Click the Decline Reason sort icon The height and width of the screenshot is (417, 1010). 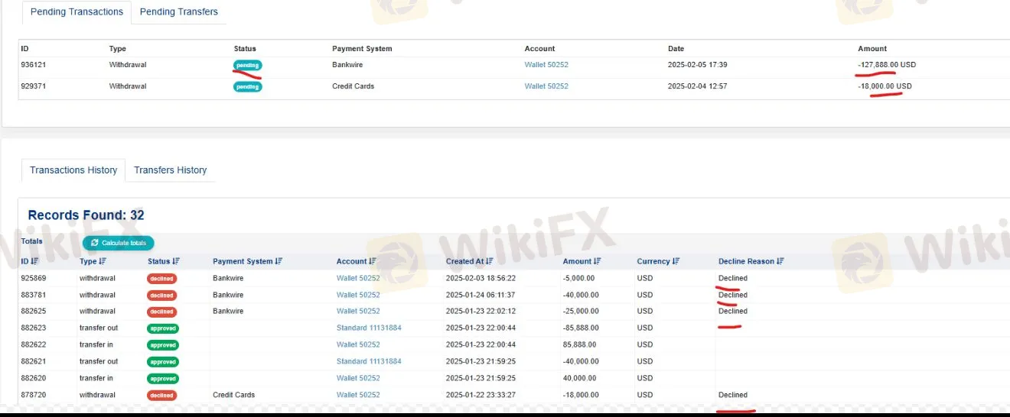pyautogui.click(x=780, y=261)
